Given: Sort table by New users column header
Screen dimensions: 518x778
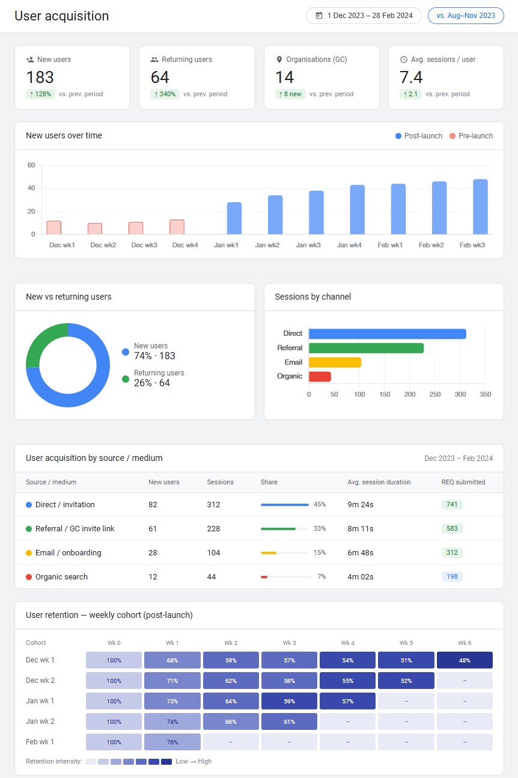Looking at the screenshot, I should click(x=163, y=482).
